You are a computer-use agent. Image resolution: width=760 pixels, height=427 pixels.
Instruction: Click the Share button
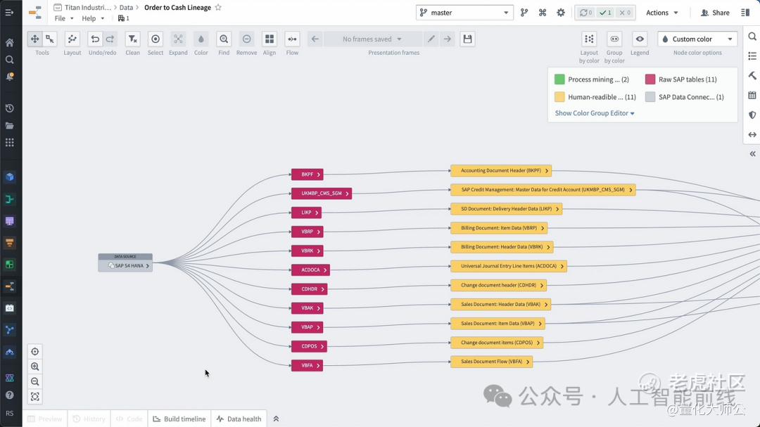[715, 13]
